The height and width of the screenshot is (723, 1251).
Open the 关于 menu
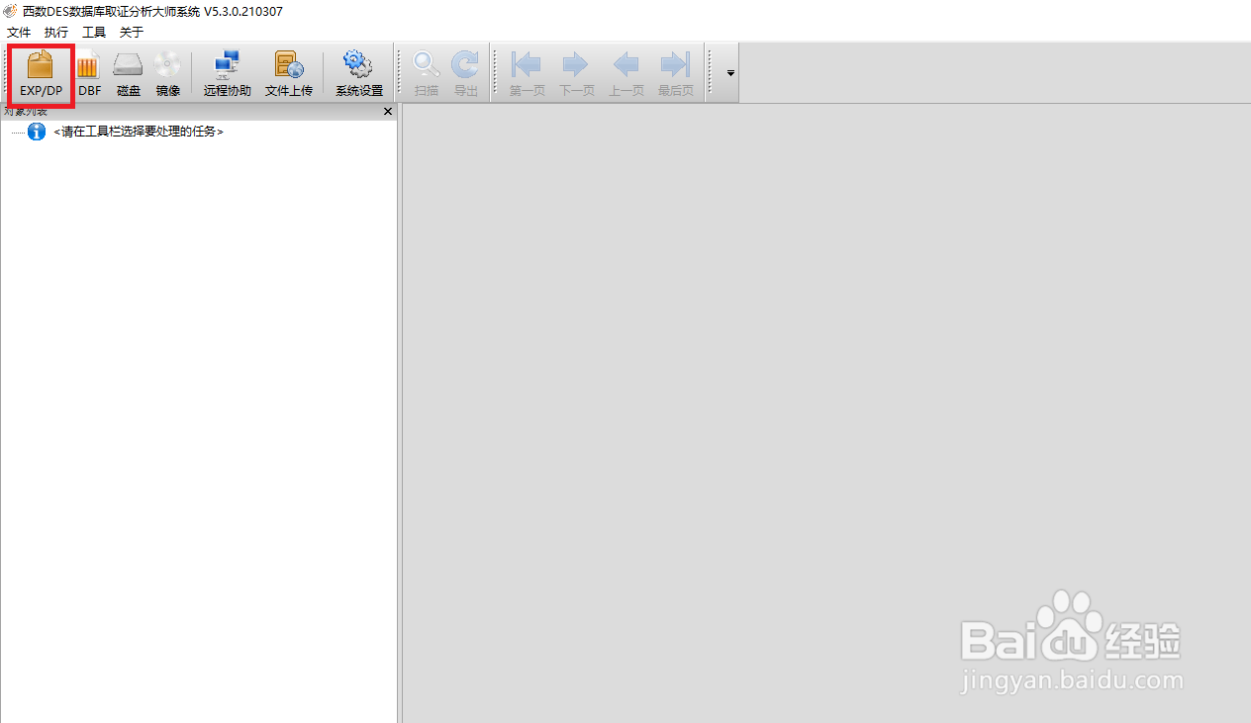pyautogui.click(x=132, y=32)
